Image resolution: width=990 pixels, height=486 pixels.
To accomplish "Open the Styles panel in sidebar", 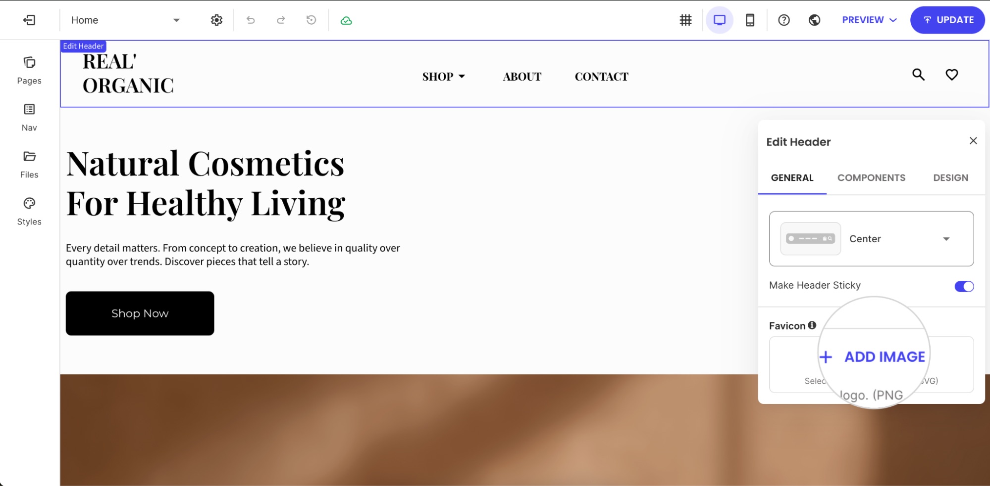I will pyautogui.click(x=29, y=212).
